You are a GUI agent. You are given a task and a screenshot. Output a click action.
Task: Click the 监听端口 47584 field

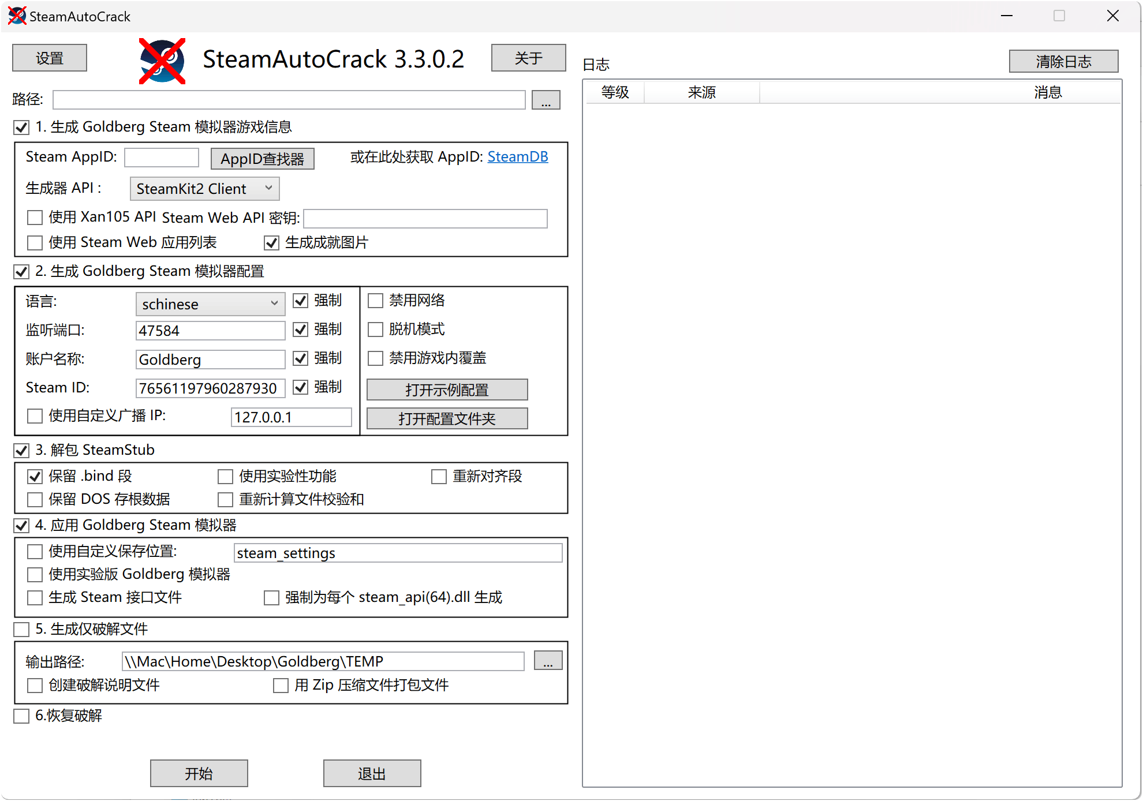click(x=211, y=331)
